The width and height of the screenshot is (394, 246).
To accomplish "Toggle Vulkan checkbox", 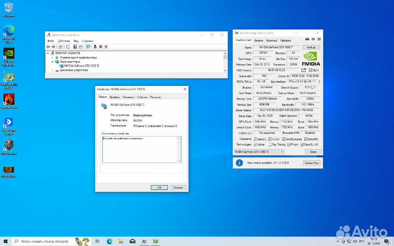I will click(x=255, y=144).
